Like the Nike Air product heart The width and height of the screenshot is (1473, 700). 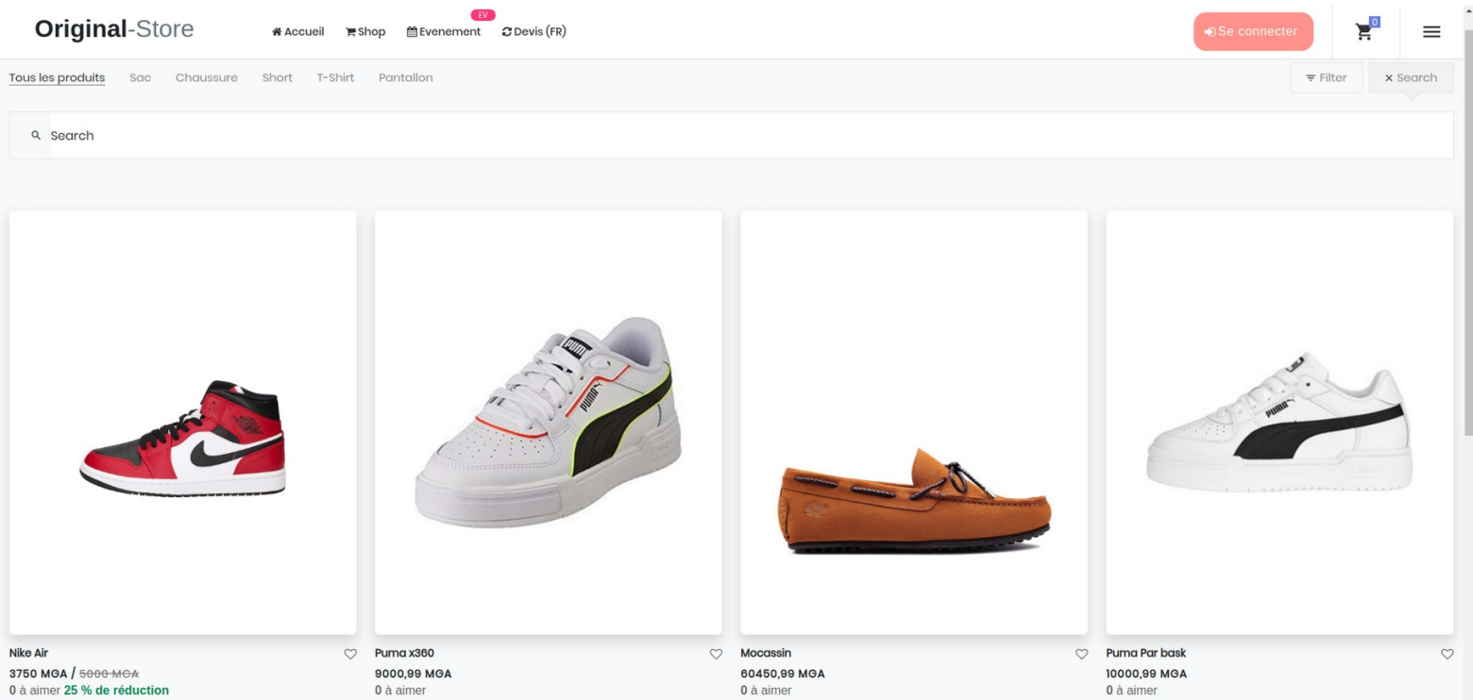coord(350,654)
